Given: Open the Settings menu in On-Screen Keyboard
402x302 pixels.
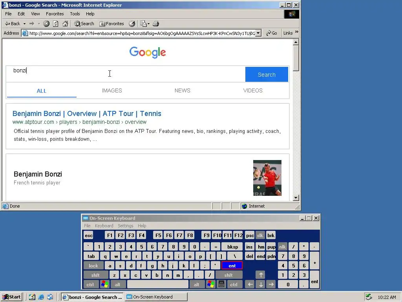Looking at the screenshot, I should point(125,226).
